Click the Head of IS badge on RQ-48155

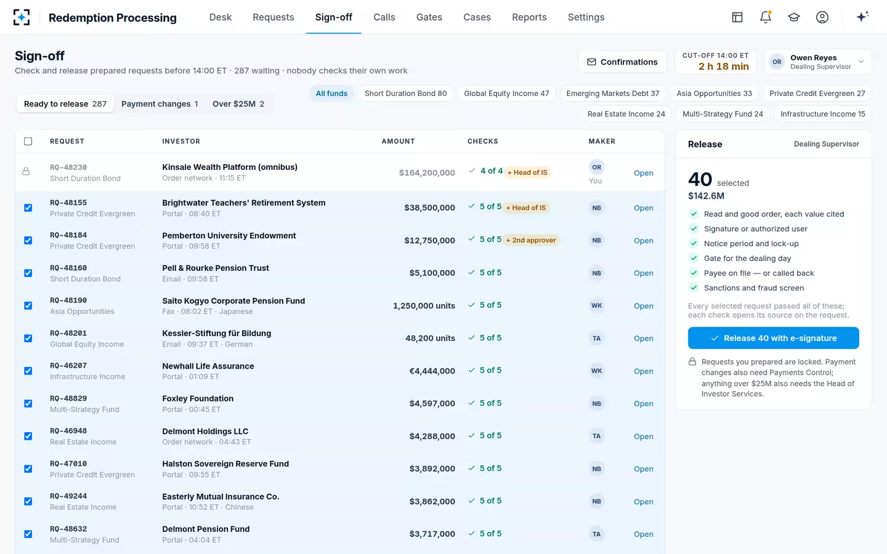click(x=526, y=208)
